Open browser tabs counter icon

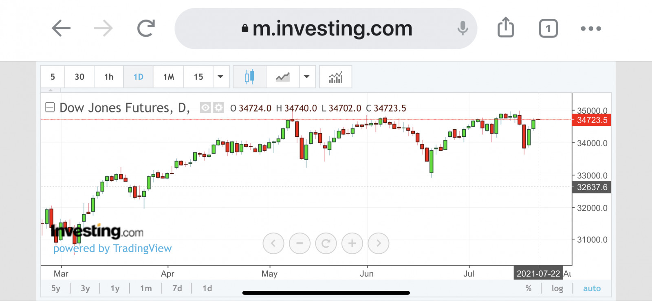point(548,29)
